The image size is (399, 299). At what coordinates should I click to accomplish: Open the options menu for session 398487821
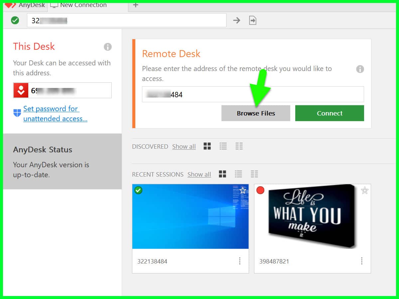point(362,261)
